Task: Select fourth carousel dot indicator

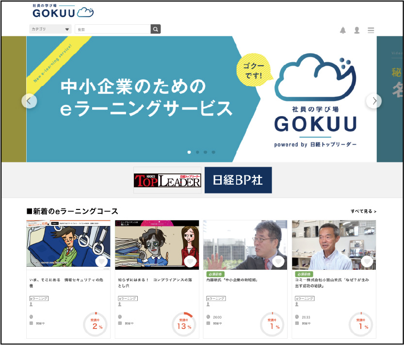Action: [213, 152]
